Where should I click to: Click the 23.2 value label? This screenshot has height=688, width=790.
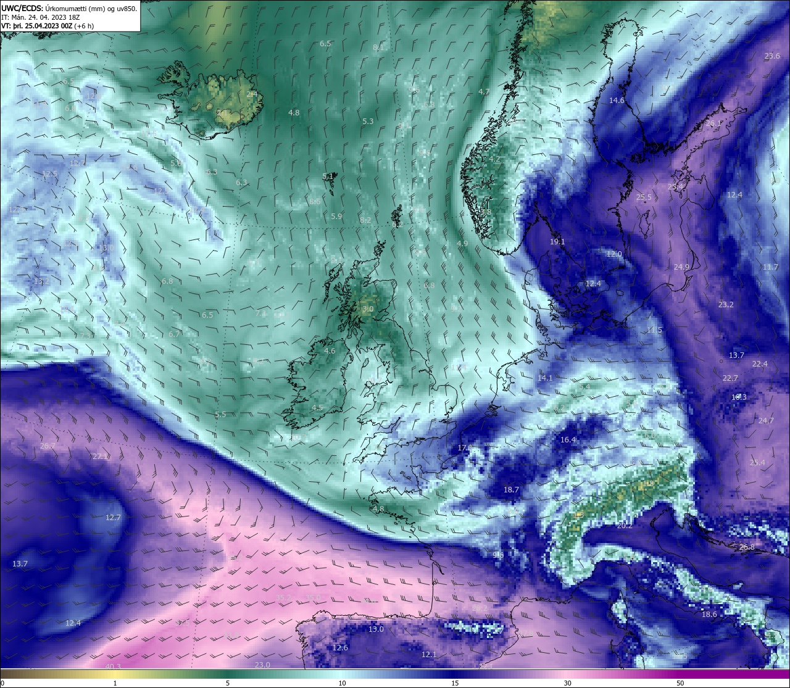pyautogui.click(x=726, y=305)
